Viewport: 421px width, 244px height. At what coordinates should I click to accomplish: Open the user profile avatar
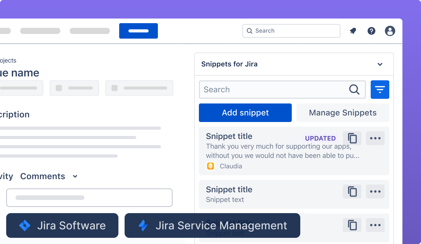tap(390, 31)
